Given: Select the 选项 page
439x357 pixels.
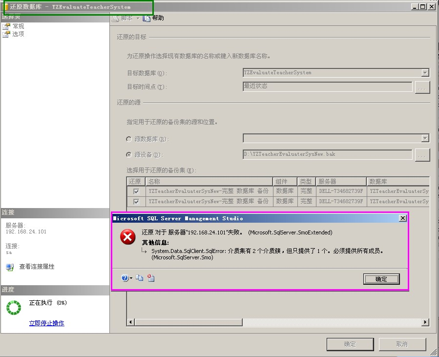Looking at the screenshot, I should click(x=18, y=34).
